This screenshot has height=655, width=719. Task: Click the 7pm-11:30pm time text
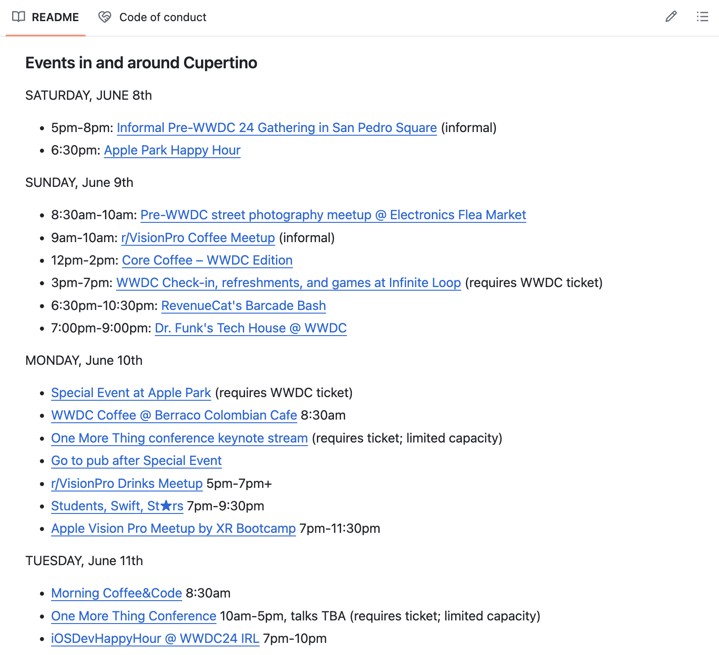tap(340, 528)
